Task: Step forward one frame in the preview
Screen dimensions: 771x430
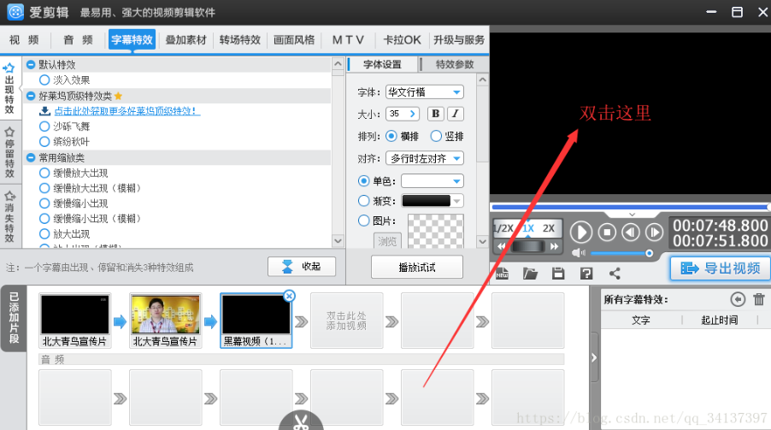Action: [655, 232]
